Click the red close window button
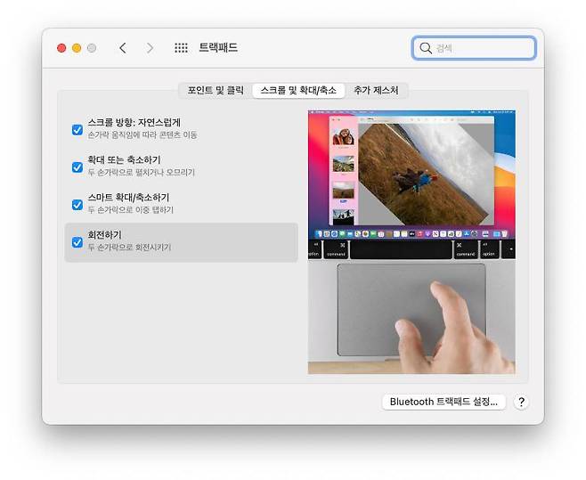Viewport: 586px width, 480px height. [x=61, y=48]
